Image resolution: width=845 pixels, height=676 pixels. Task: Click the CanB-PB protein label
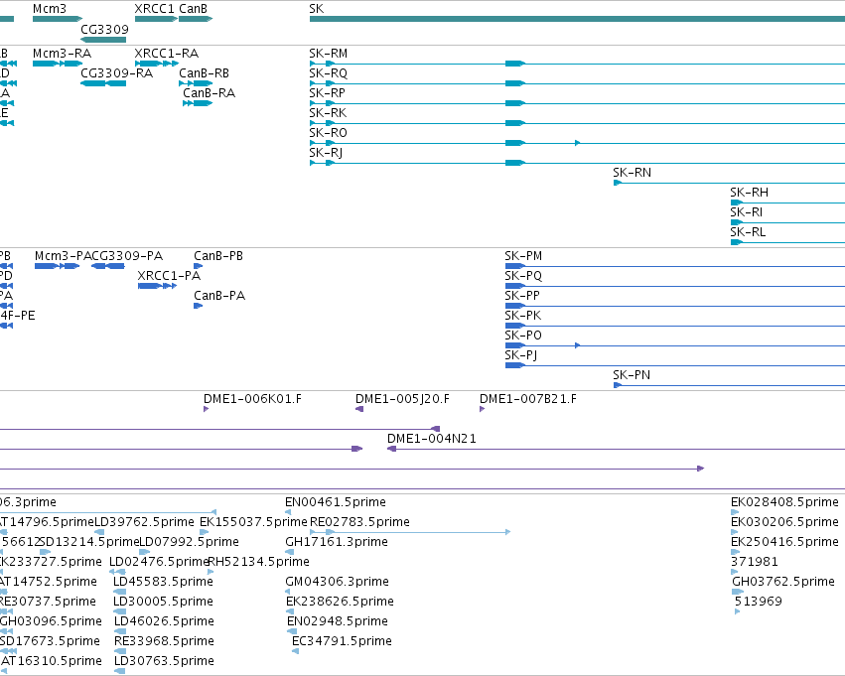click(218, 256)
